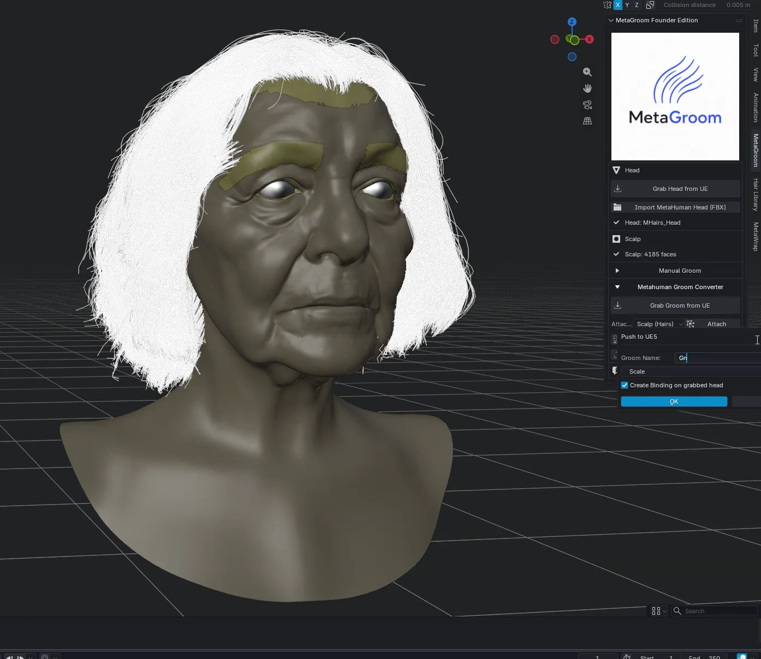
Task: Toggle Z axis mirror button
Action: (x=637, y=5)
